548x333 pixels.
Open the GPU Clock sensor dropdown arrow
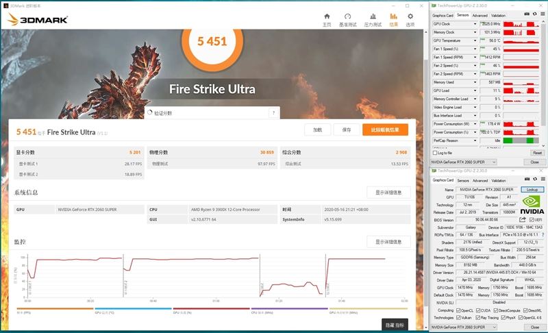tap(475, 24)
